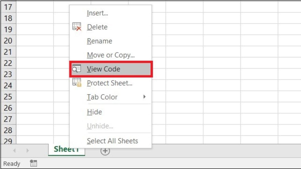
Task: Click the Ready status text
Action: (x=12, y=164)
